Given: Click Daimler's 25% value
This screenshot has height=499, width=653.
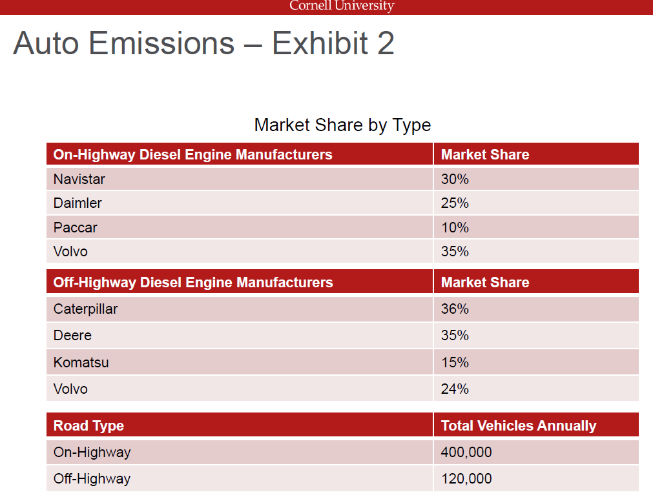Looking at the screenshot, I should [455, 203].
